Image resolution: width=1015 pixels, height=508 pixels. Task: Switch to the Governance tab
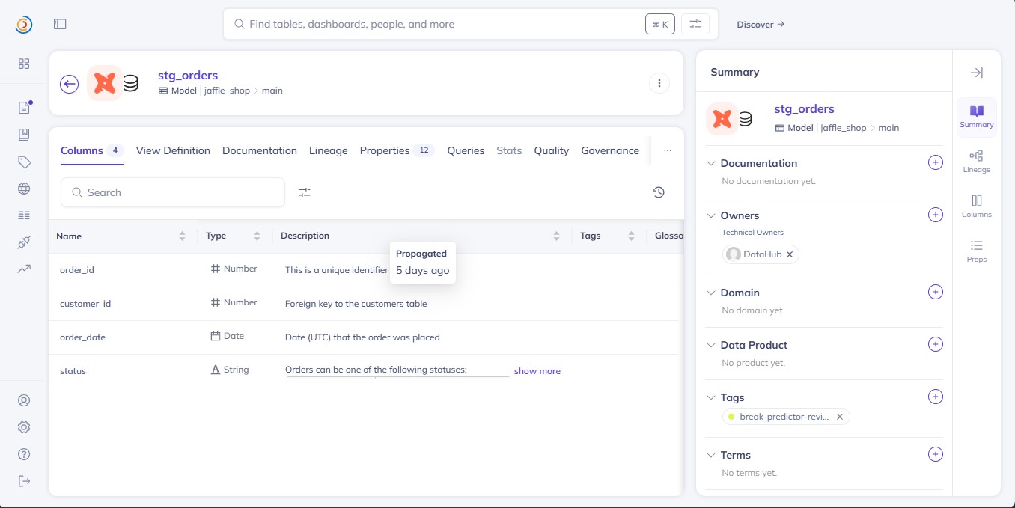point(610,150)
